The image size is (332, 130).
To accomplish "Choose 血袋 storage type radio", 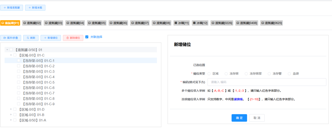I will pyautogui.click(x=289, y=74).
